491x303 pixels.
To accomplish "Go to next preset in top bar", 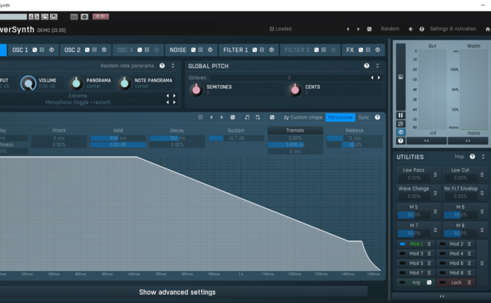I will pyautogui.click(x=358, y=29).
